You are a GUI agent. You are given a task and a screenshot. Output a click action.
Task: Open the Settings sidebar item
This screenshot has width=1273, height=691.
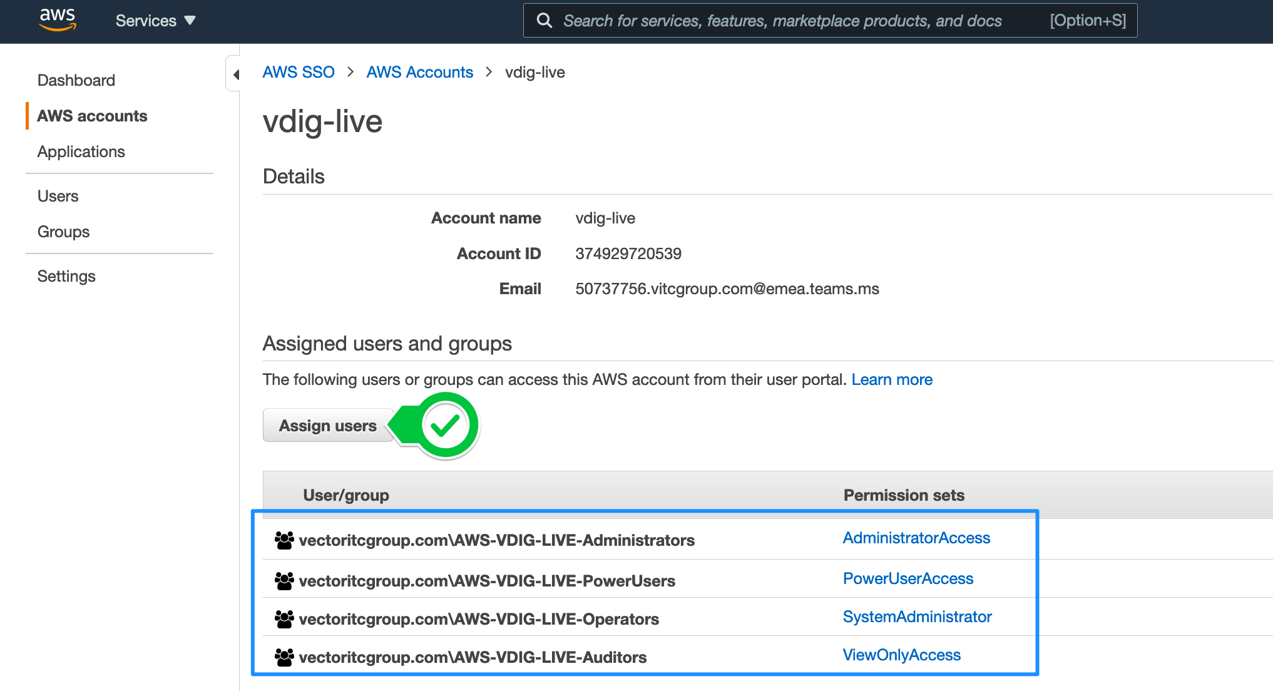pos(66,276)
